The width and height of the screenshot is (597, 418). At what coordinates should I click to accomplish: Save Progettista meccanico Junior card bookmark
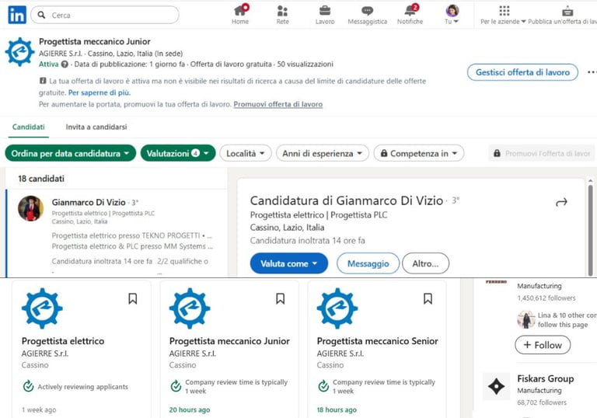280,298
